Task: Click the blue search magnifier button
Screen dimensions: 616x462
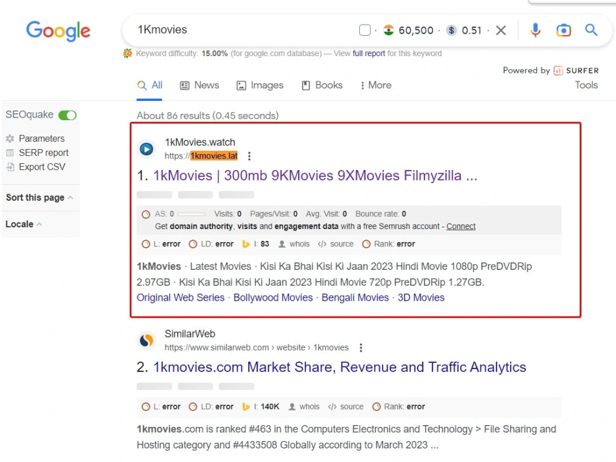Action: (x=591, y=30)
